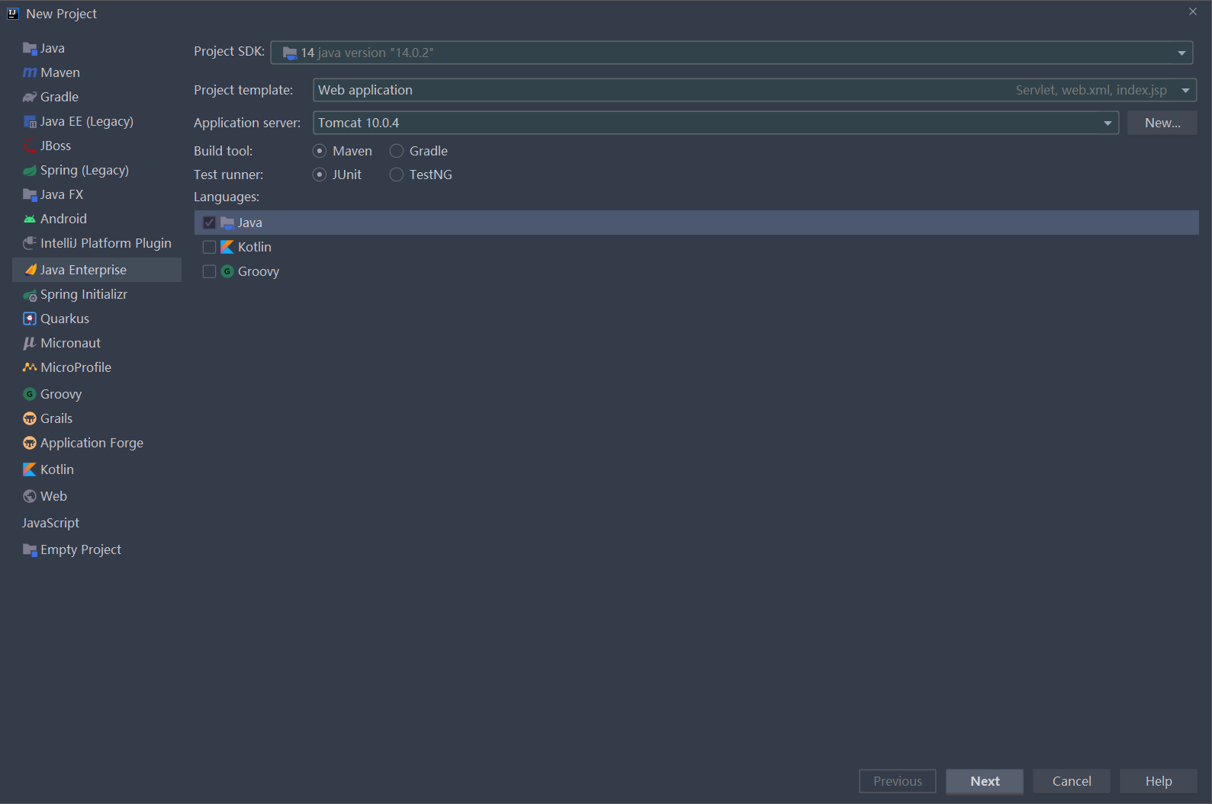Select Micronaut project type
Screen dimensions: 1212x804
[97, 343]
